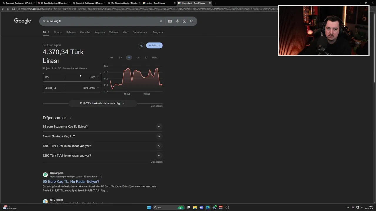376x211 pixels.
Task: Click 'Geri bildirim' below Diğer sorular
Action: pos(157,162)
